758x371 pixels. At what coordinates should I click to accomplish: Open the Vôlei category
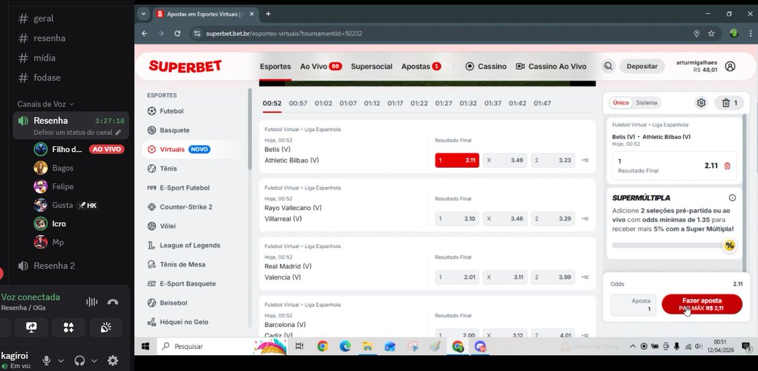[x=161, y=226]
